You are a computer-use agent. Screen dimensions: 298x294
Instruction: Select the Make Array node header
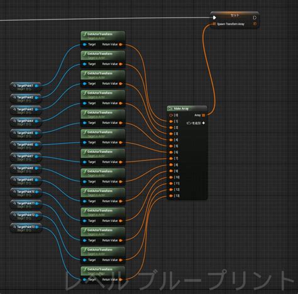coord(187,108)
